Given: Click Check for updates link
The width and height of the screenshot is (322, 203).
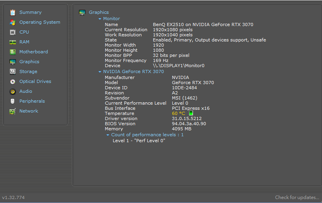Looking at the screenshot, I should 297,197.
